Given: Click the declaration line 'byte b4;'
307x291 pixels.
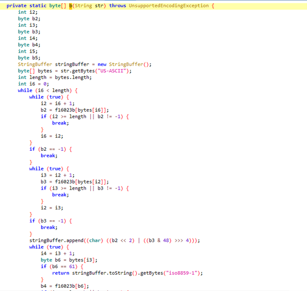Looking at the screenshot, I should pyautogui.click(x=29, y=45).
